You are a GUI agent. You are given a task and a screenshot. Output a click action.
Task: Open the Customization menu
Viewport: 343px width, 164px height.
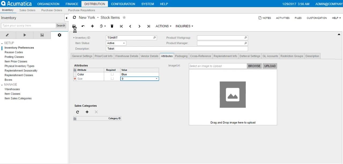[x=317, y=18]
